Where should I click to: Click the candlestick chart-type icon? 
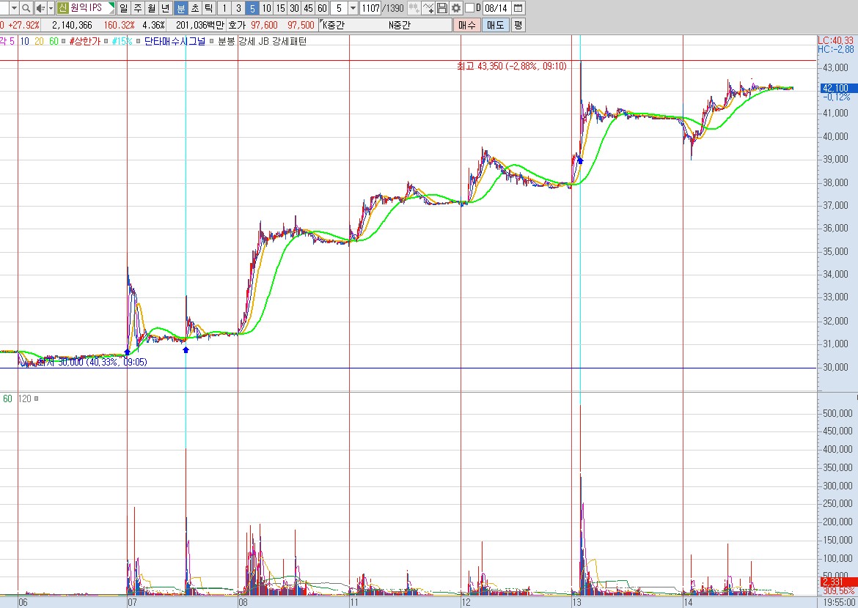click(414, 8)
